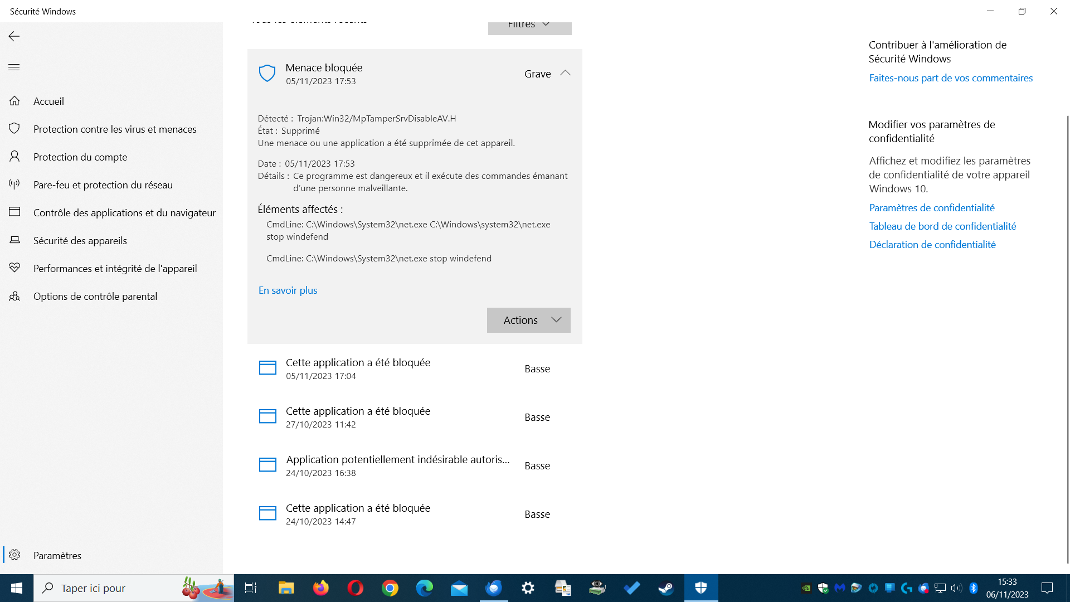
Task: Open Protection contre les virus et menaces
Action: pos(111,129)
